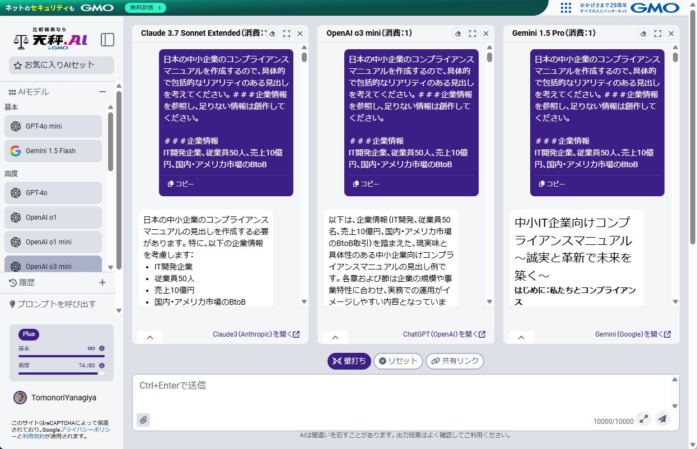The height and width of the screenshot is (449, 697).
Task: Expand the prompt input box icon
Action: [x=644, y=419]
